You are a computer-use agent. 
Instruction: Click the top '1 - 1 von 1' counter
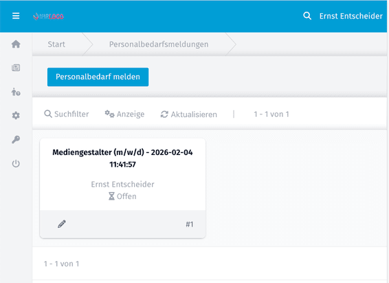[x=271, y=114]
